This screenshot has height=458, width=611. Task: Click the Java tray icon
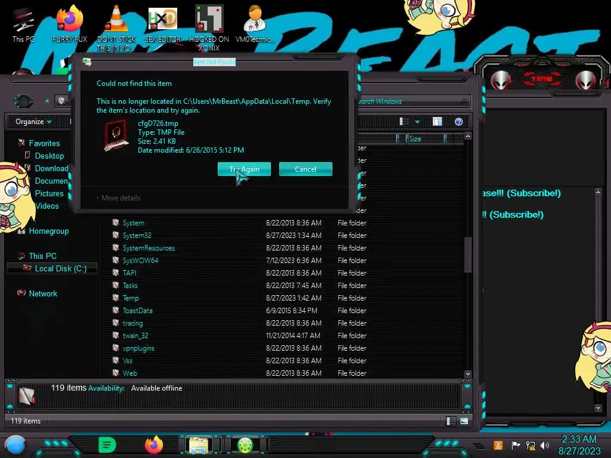(x=498, y=445)
